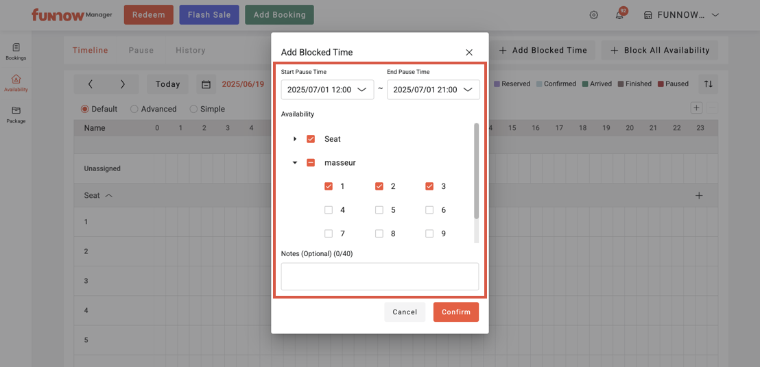Uncheck the Seat checkbox
This screenshot has width=760, height=367.
pyautogui.click(x=311, y=139)
